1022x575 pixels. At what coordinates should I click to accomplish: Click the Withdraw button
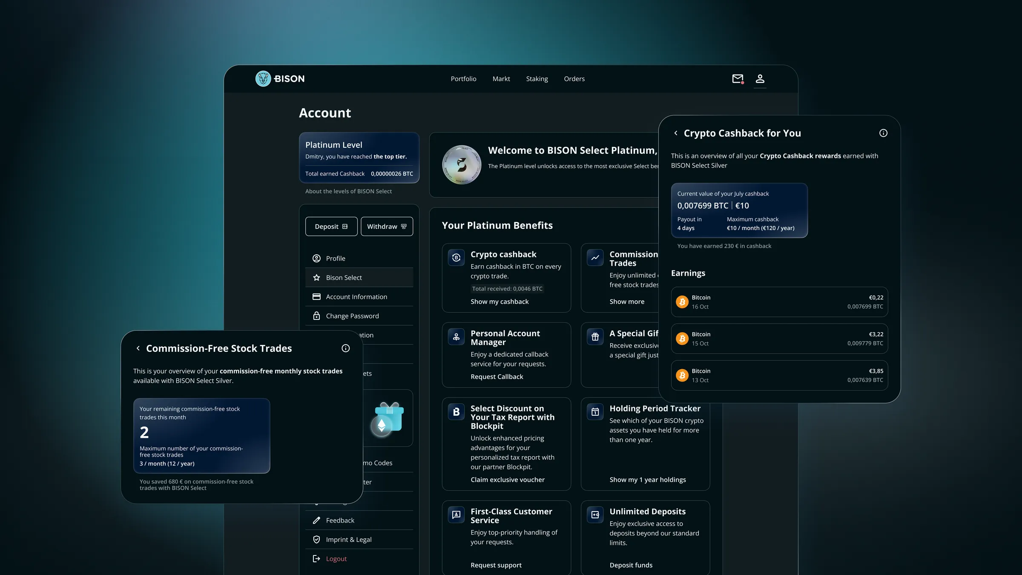tap(387, 227)
